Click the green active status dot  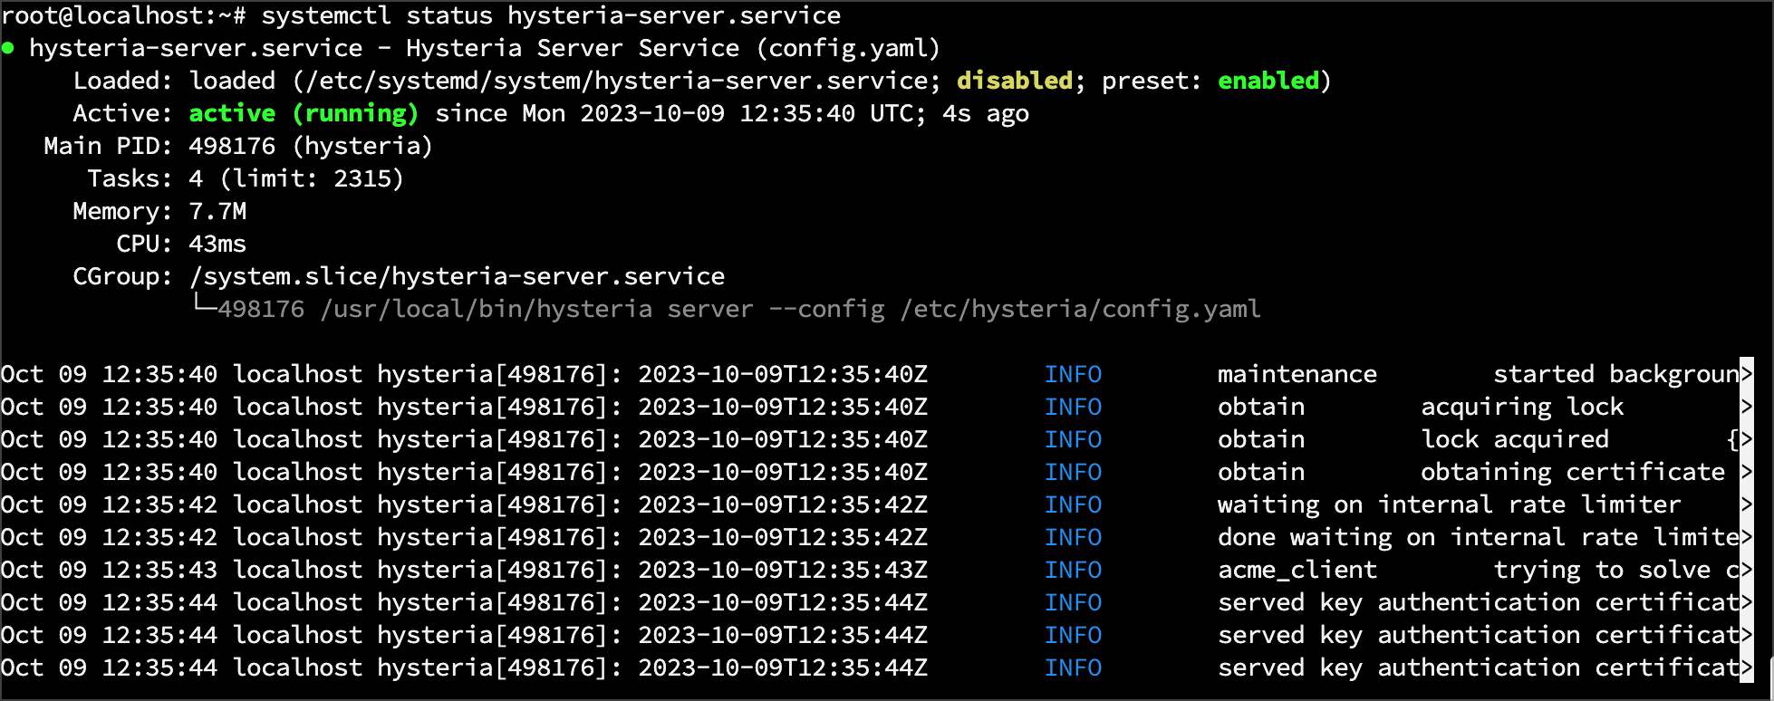pos(8,48)
